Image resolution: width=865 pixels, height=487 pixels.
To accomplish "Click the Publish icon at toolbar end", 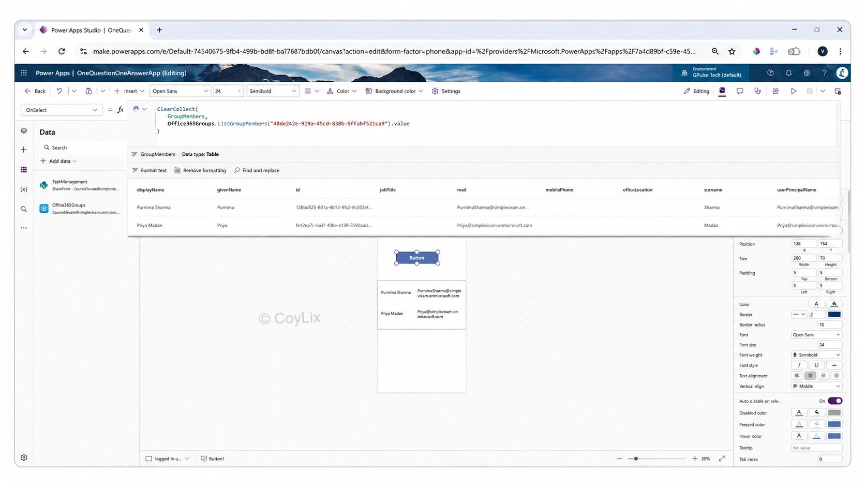I will tap(838, 91).
